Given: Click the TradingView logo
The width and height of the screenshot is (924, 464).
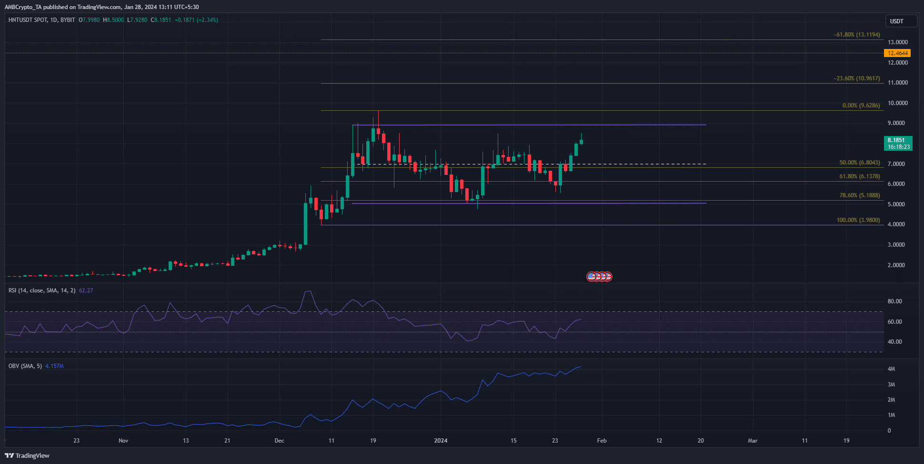Looking at the screenshot, I should point(27,455).
